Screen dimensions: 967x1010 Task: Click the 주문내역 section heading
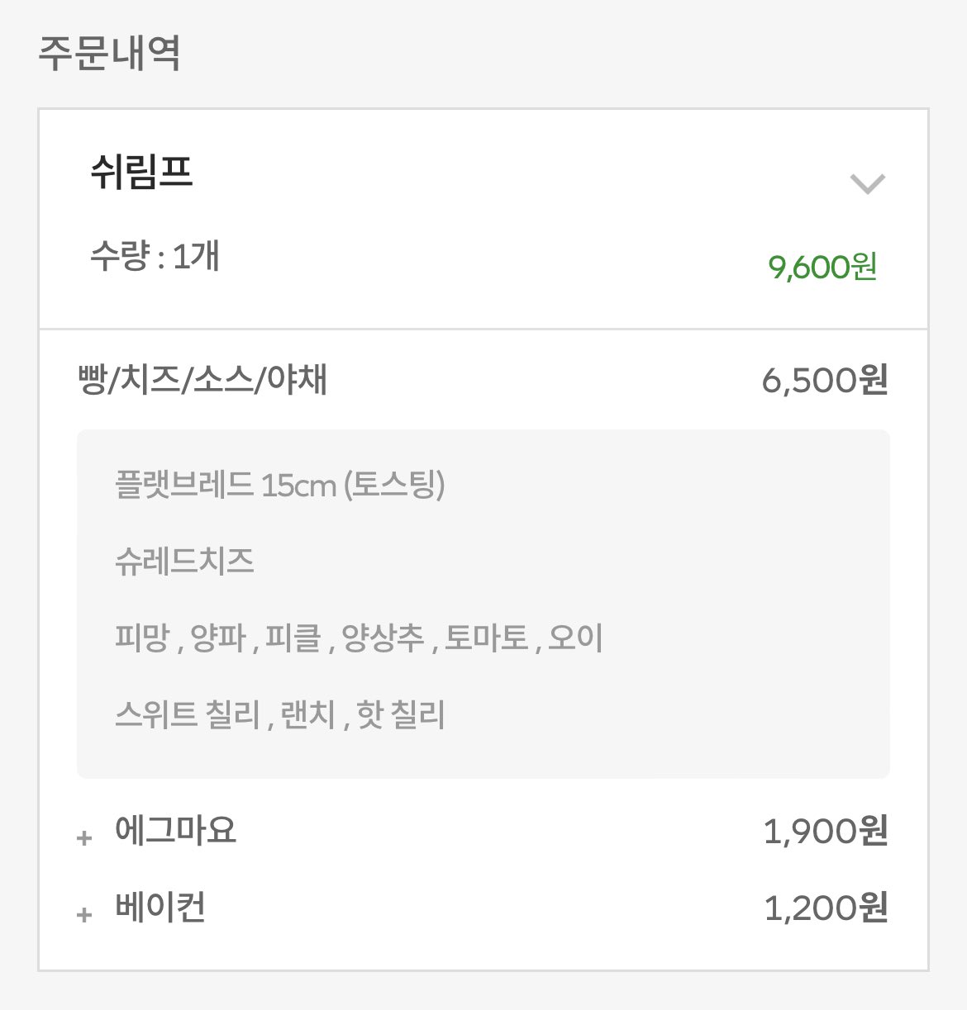[109, 53]
